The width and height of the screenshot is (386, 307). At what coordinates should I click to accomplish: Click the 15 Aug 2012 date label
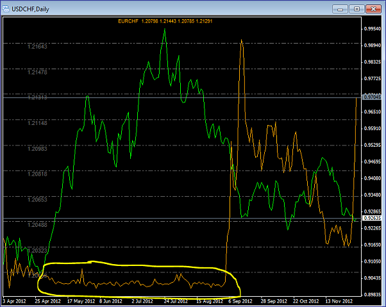tap(210, 301)
